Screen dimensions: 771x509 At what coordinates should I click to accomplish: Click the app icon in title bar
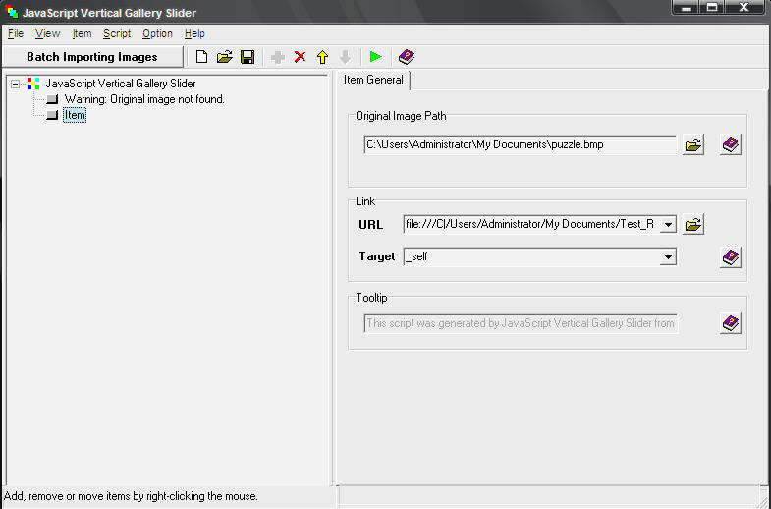pos(12,12)
